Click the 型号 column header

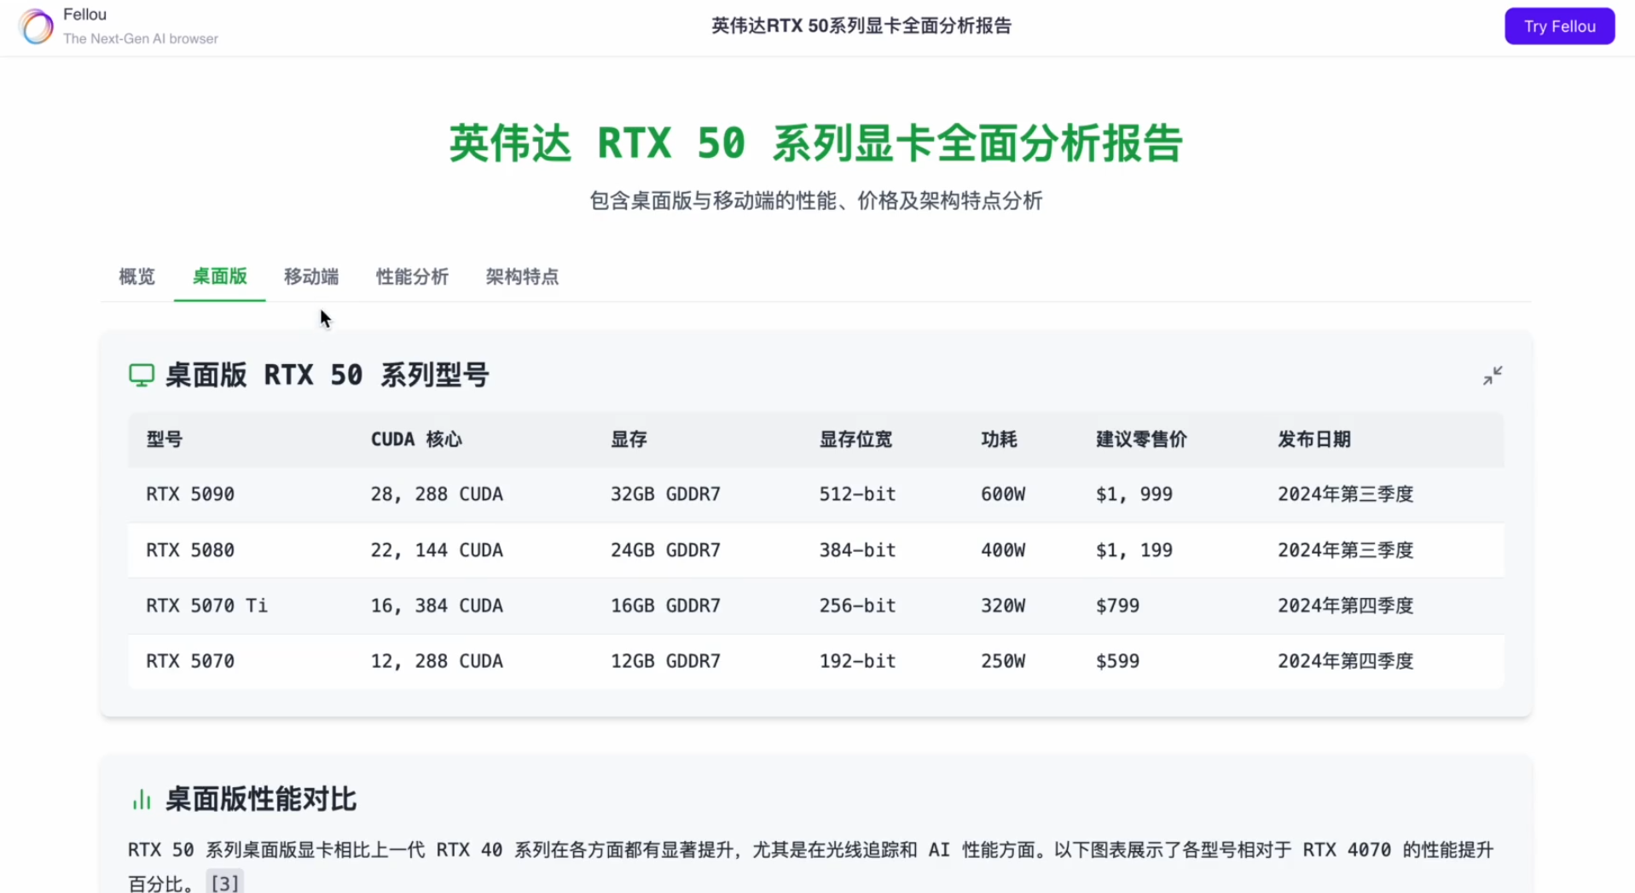[165, 439]
